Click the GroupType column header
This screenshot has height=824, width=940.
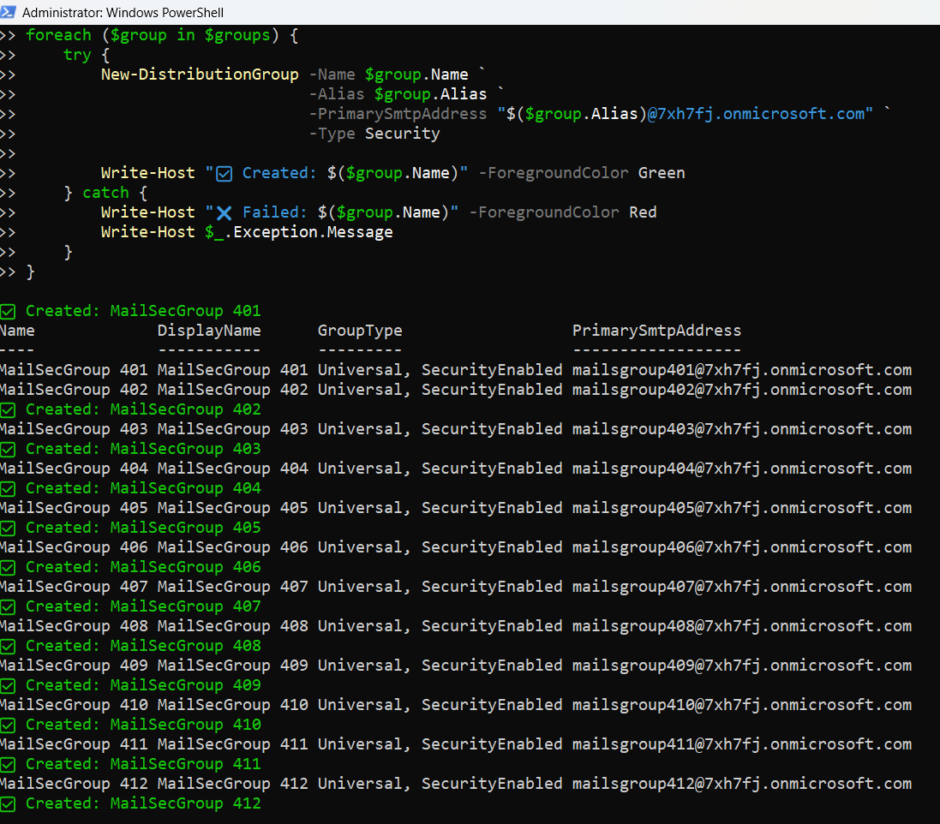click(x=359, y=331)
